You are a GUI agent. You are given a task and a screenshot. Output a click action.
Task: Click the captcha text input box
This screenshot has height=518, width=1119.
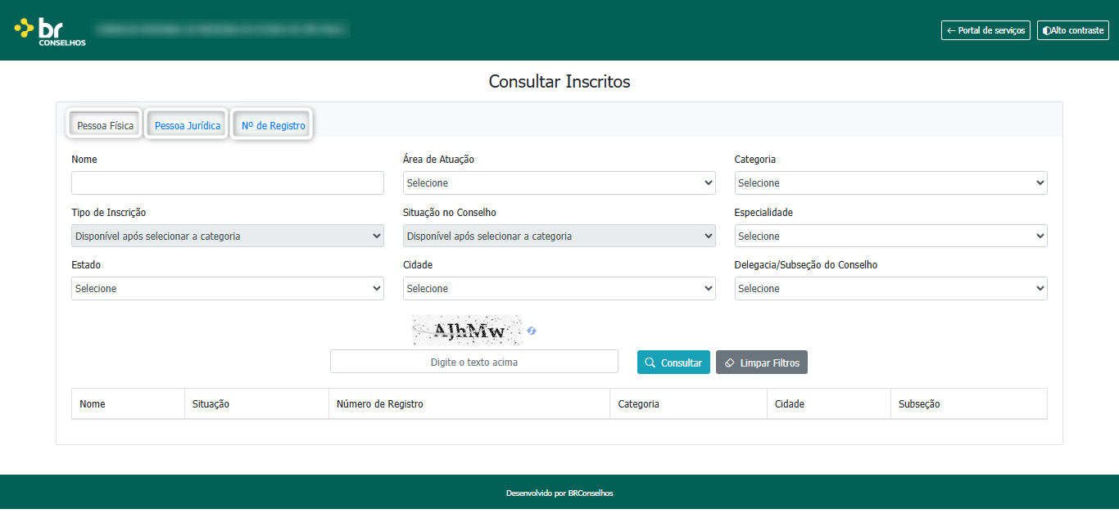[474, 362]
